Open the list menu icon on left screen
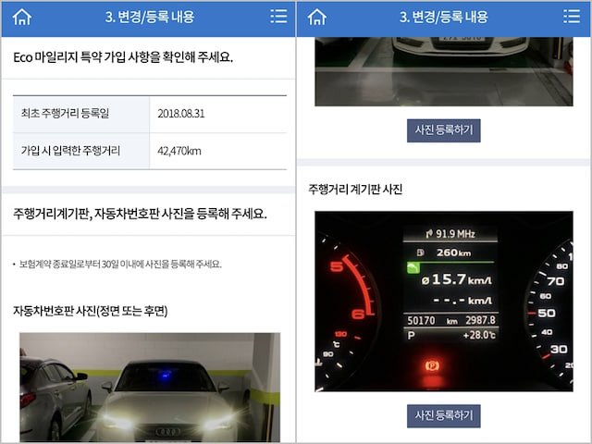Viewport: 592px width, 444px height. (278, 17)
